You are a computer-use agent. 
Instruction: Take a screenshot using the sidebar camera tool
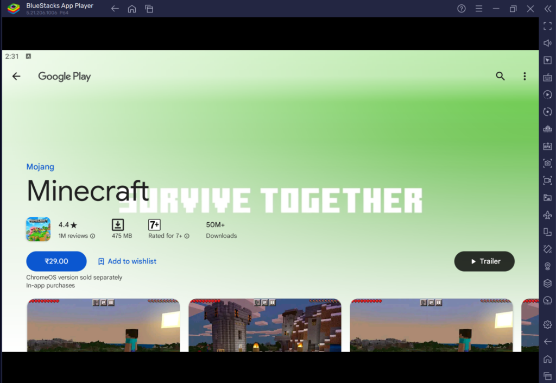(x=547, y=163)
